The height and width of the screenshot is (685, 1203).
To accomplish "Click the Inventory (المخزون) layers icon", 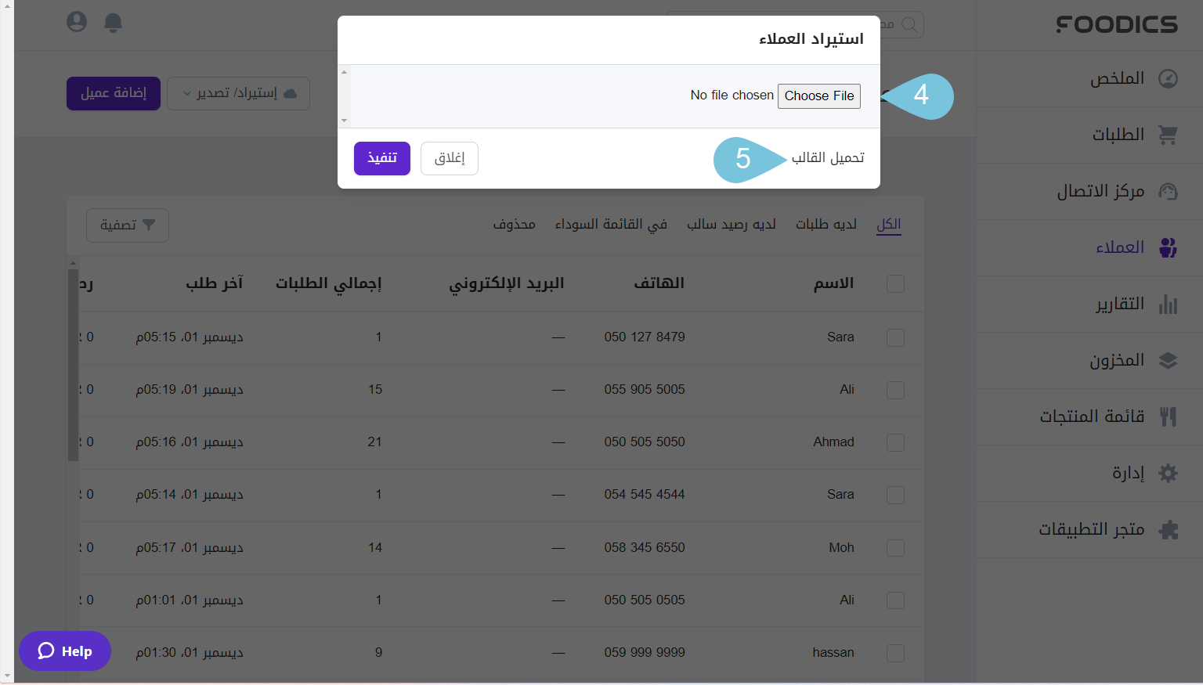I will (1168, 360).
